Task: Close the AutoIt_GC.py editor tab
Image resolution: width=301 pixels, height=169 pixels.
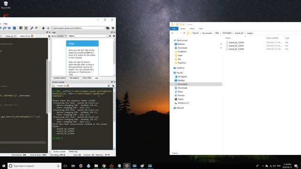Action: (32, 36)
